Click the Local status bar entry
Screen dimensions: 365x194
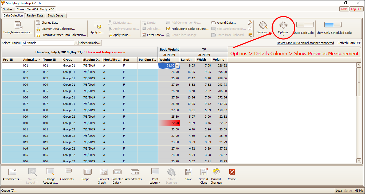tap(339, 191)
